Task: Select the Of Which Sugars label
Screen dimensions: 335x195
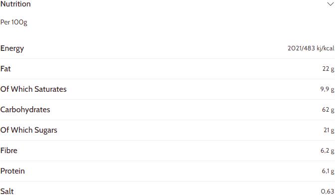Action: [29, 130]
